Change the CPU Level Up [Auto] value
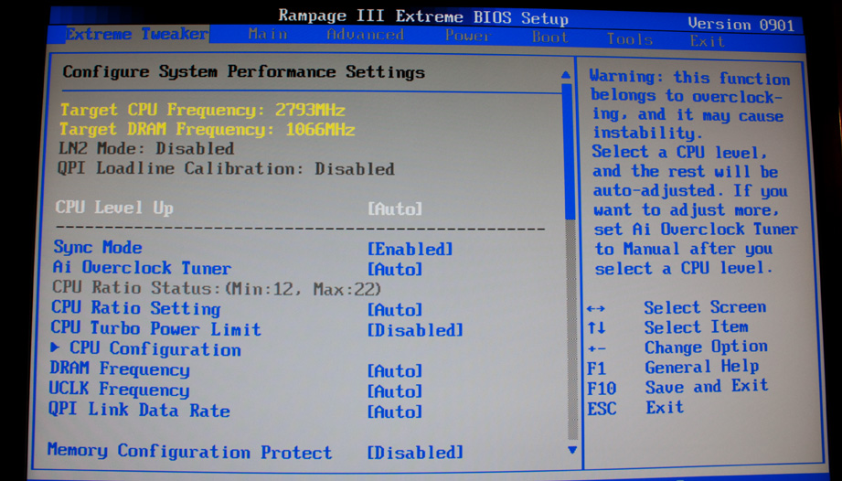Viewport: 842px width, 481px height. 395,208
